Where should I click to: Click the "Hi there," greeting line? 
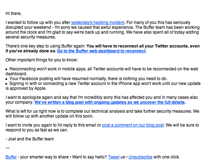(14, 14)
